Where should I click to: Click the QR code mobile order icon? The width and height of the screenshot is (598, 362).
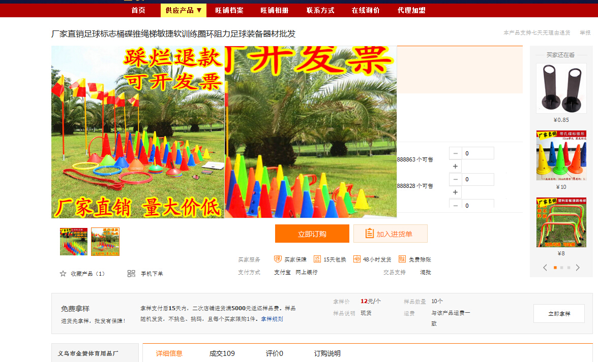131,274
